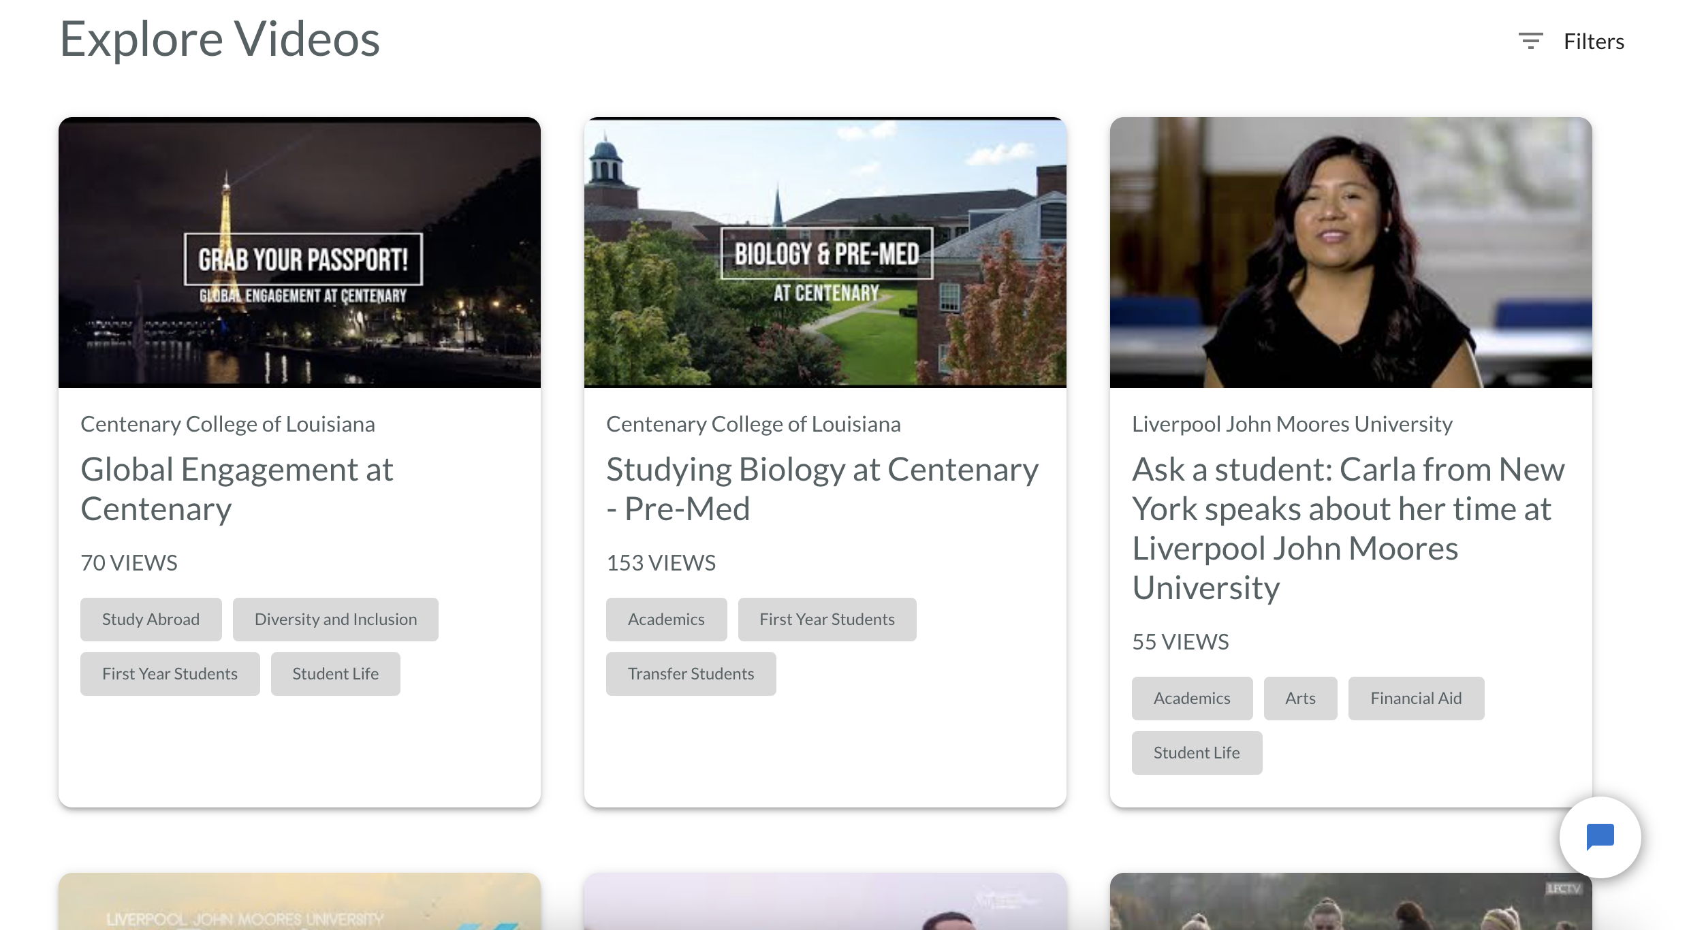Image resolution: width=1689 pixels, height=930 pixels.
Task: Click Centenary College of Louisiana above Global Engagement
Action: point(227,424)
